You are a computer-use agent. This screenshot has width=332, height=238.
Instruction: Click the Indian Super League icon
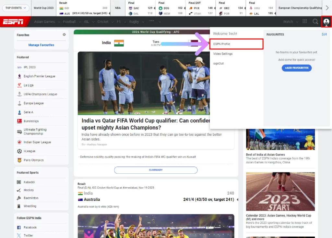coord(19,142)
